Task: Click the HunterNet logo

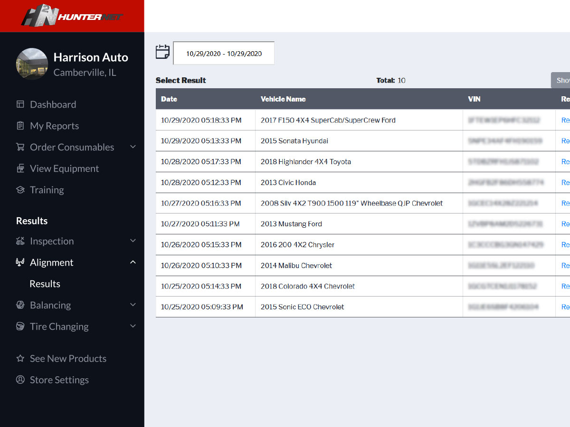Action: coord(72,16)
